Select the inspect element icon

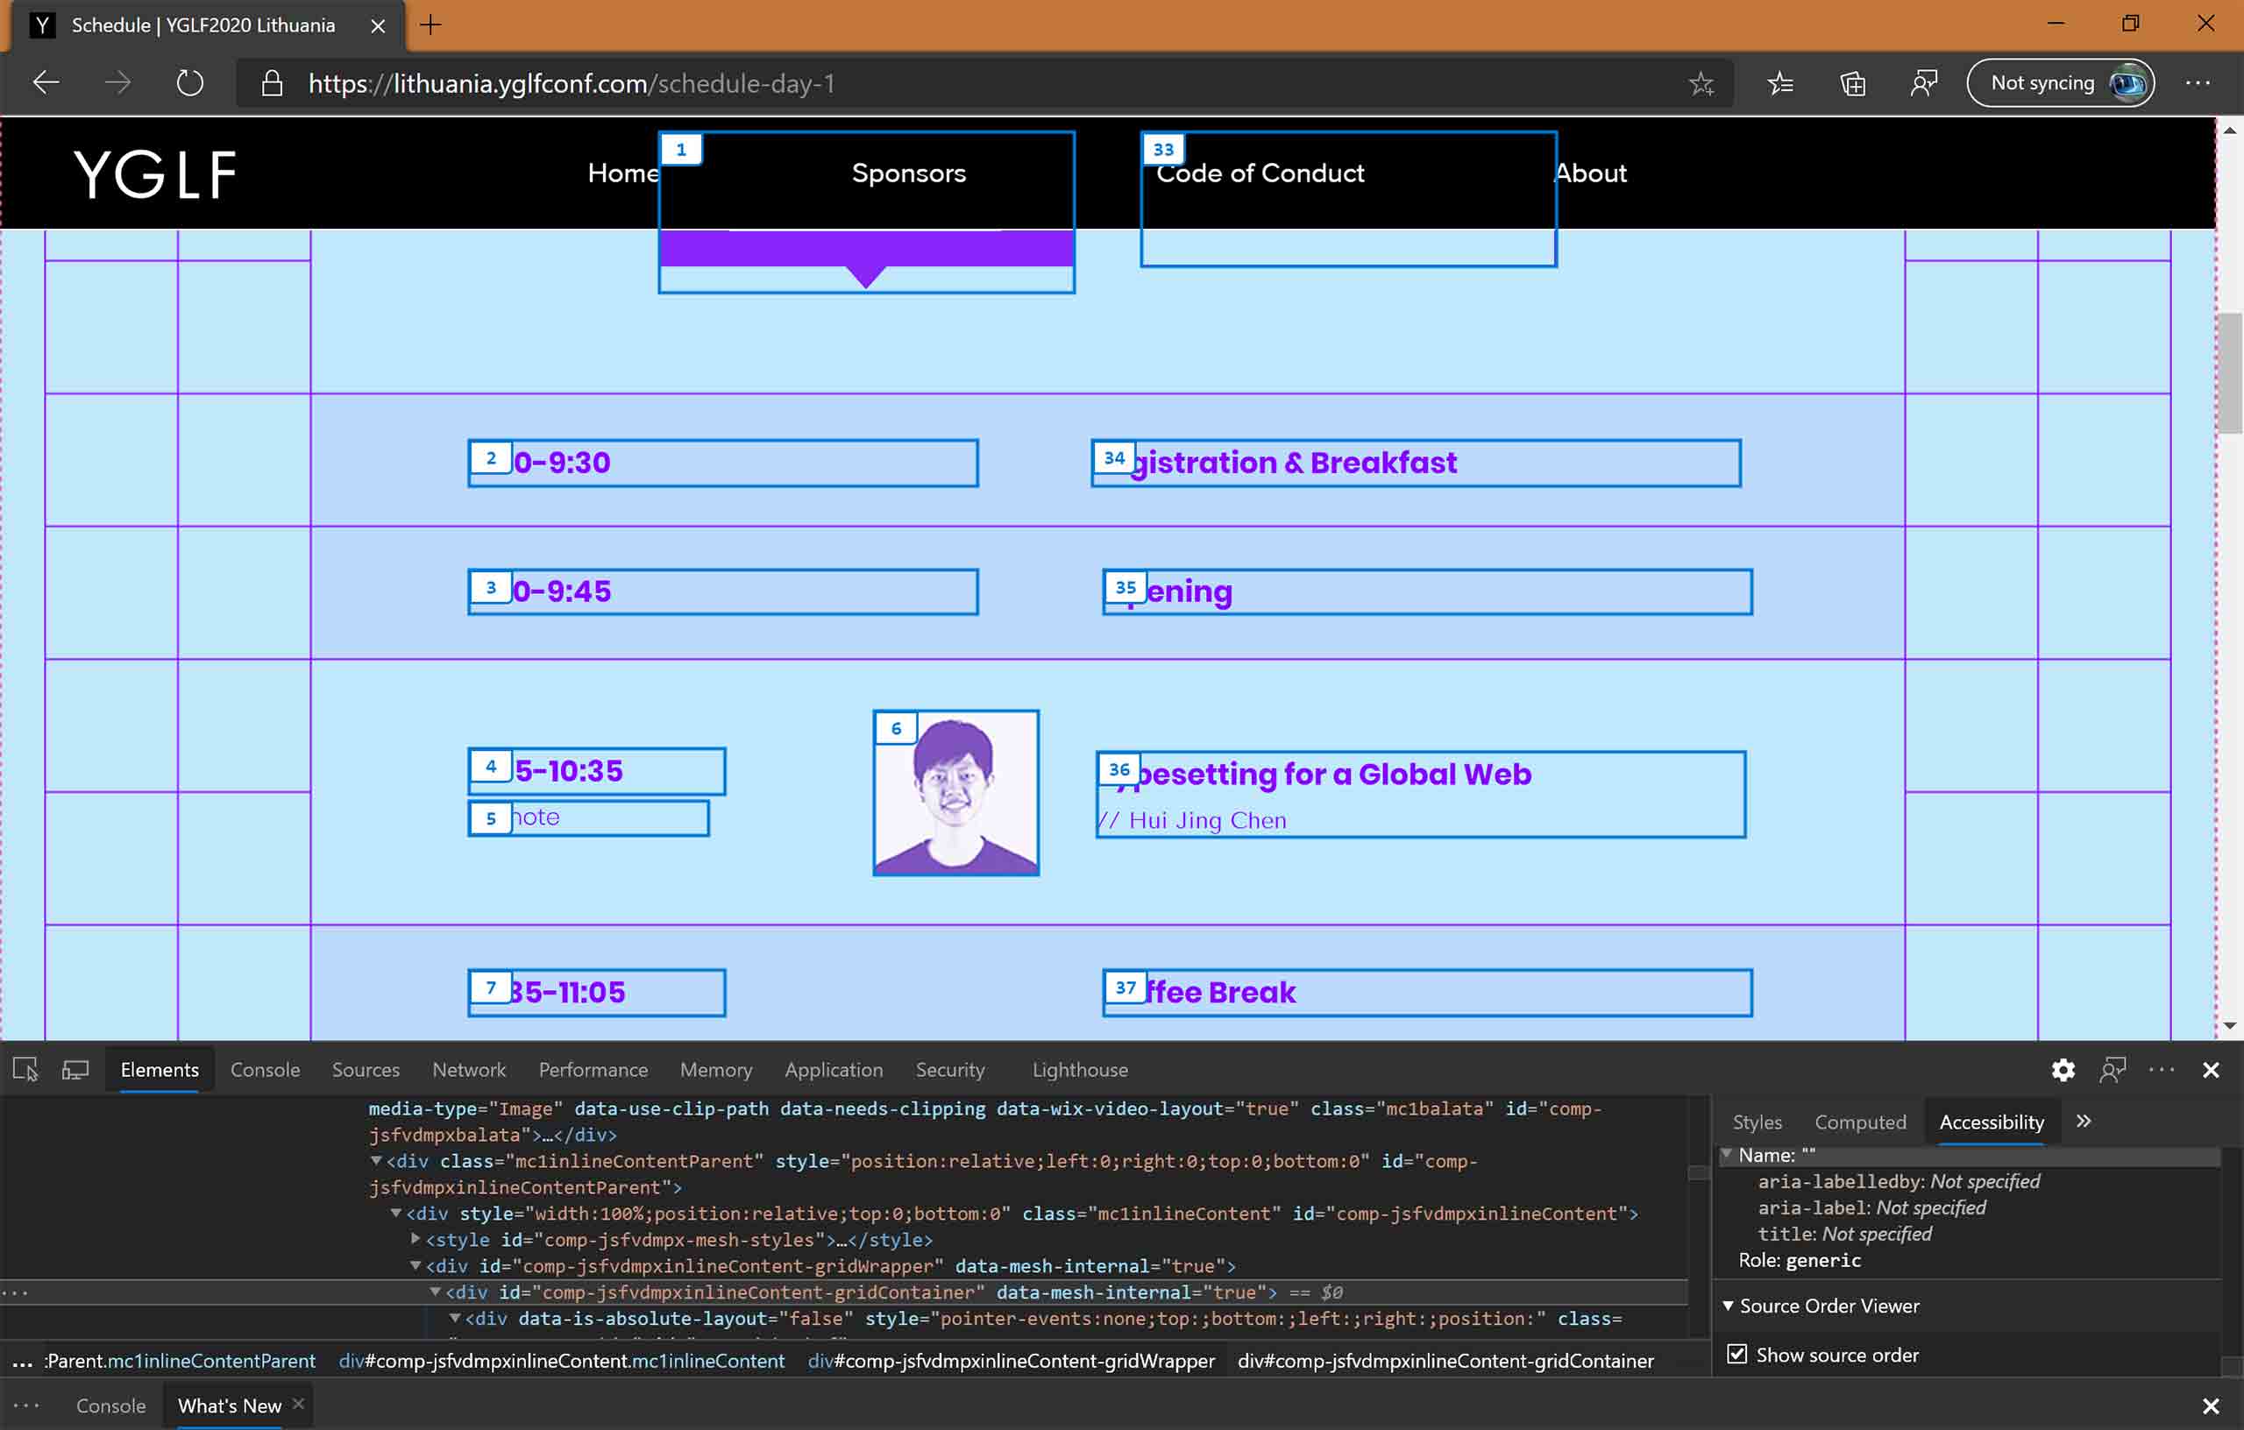[23, 1069]
